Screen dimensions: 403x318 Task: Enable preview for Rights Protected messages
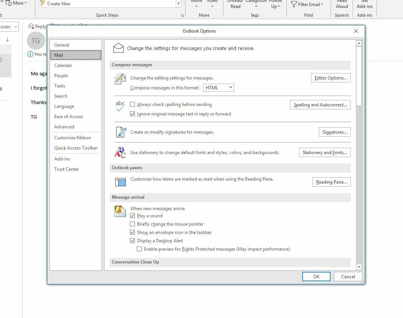(x=139, y=249)
